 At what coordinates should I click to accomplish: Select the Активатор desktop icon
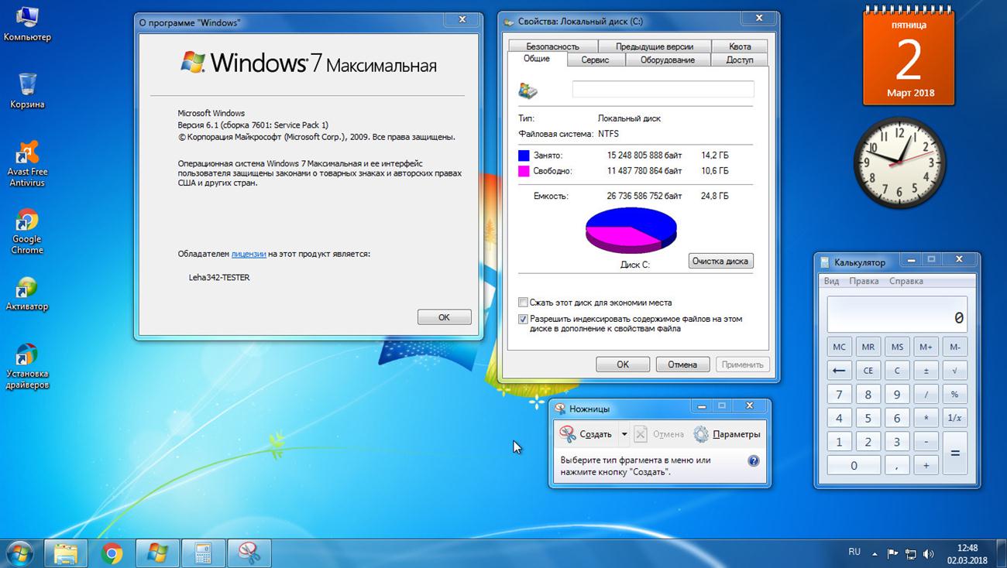pyautogui.click(x=27, y=293)
